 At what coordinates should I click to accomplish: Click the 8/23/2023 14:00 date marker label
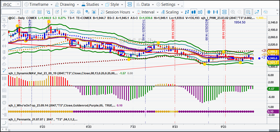click(206, 30)
